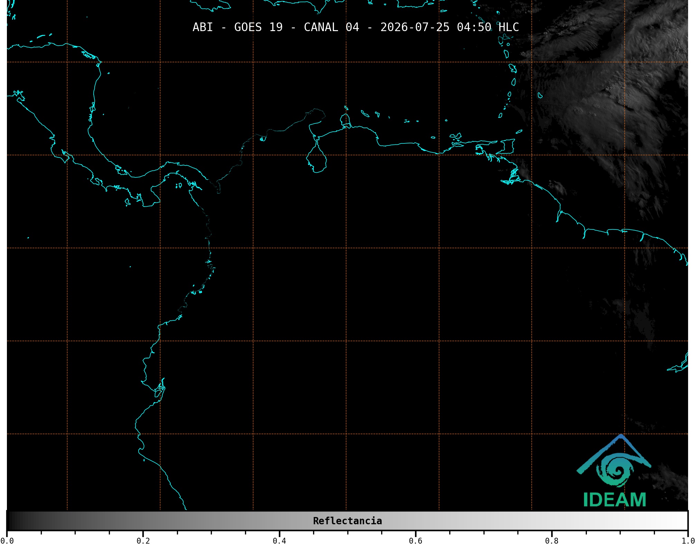The height and width of the screenshot is (545, 695).
Task: Click the 'Reflectancia' colorbar label
Action: pos(347,521)
